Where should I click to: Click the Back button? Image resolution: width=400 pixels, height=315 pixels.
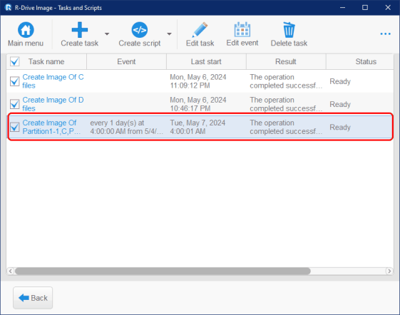[x=33, y=298]
